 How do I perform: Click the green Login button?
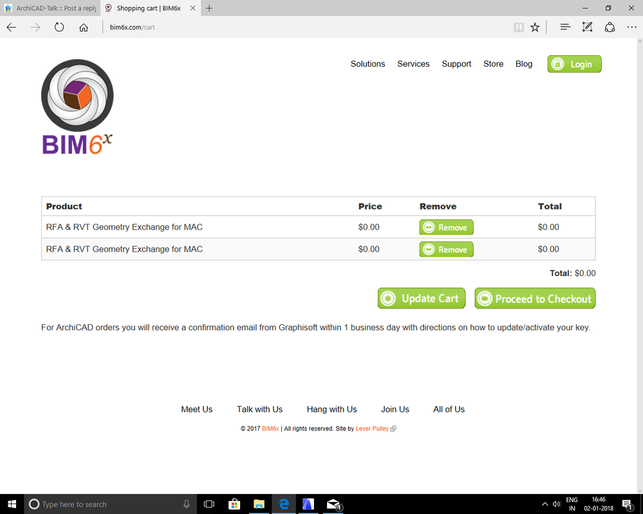(x=574, y=64)
